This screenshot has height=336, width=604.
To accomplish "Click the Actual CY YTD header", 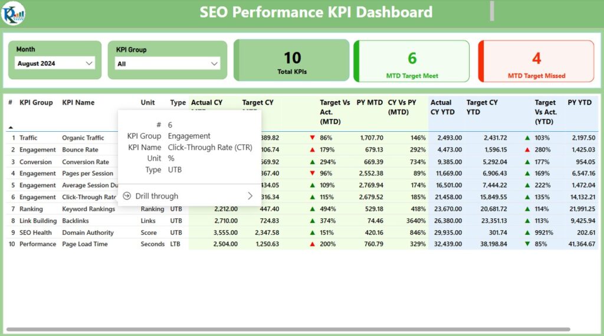I will click(442, 107).
